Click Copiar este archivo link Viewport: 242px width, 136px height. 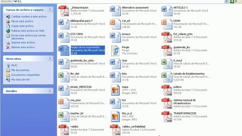(22, 26)
